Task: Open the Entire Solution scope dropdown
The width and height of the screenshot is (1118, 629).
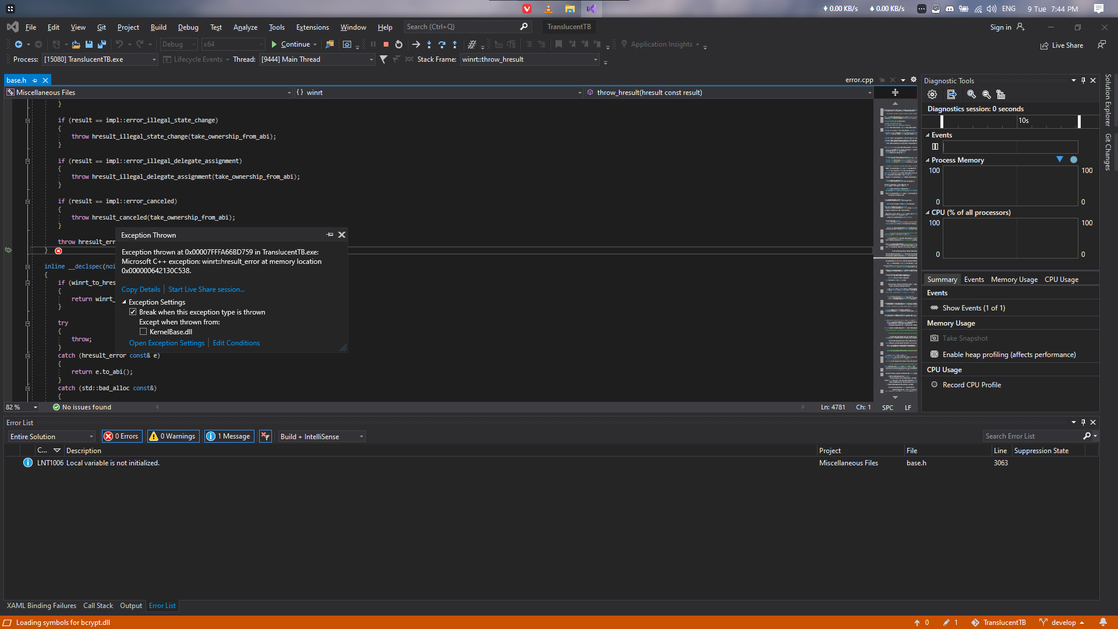Action: (51, 436)
